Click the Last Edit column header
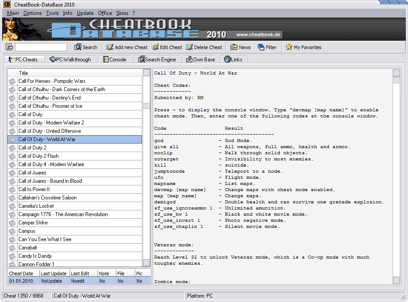This screenshot has width=408, height=302. point(83,273)
